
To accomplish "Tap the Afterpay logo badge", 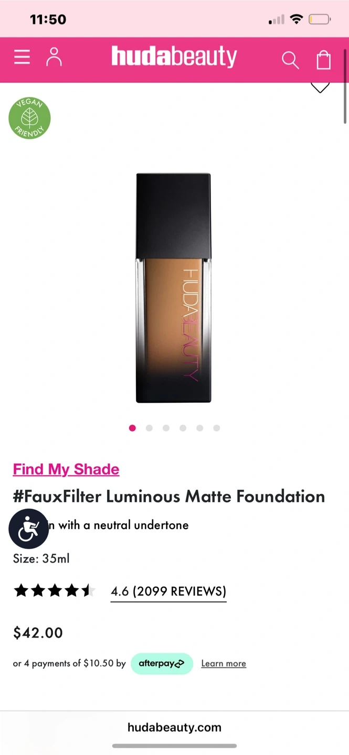I will tap(162, 664).
